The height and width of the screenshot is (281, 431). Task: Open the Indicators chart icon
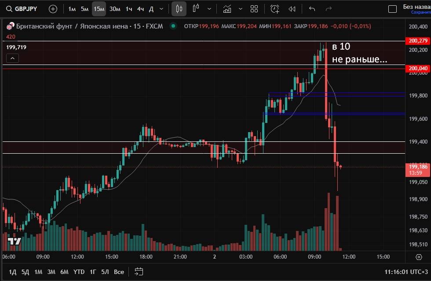click(x=227, y=9)
